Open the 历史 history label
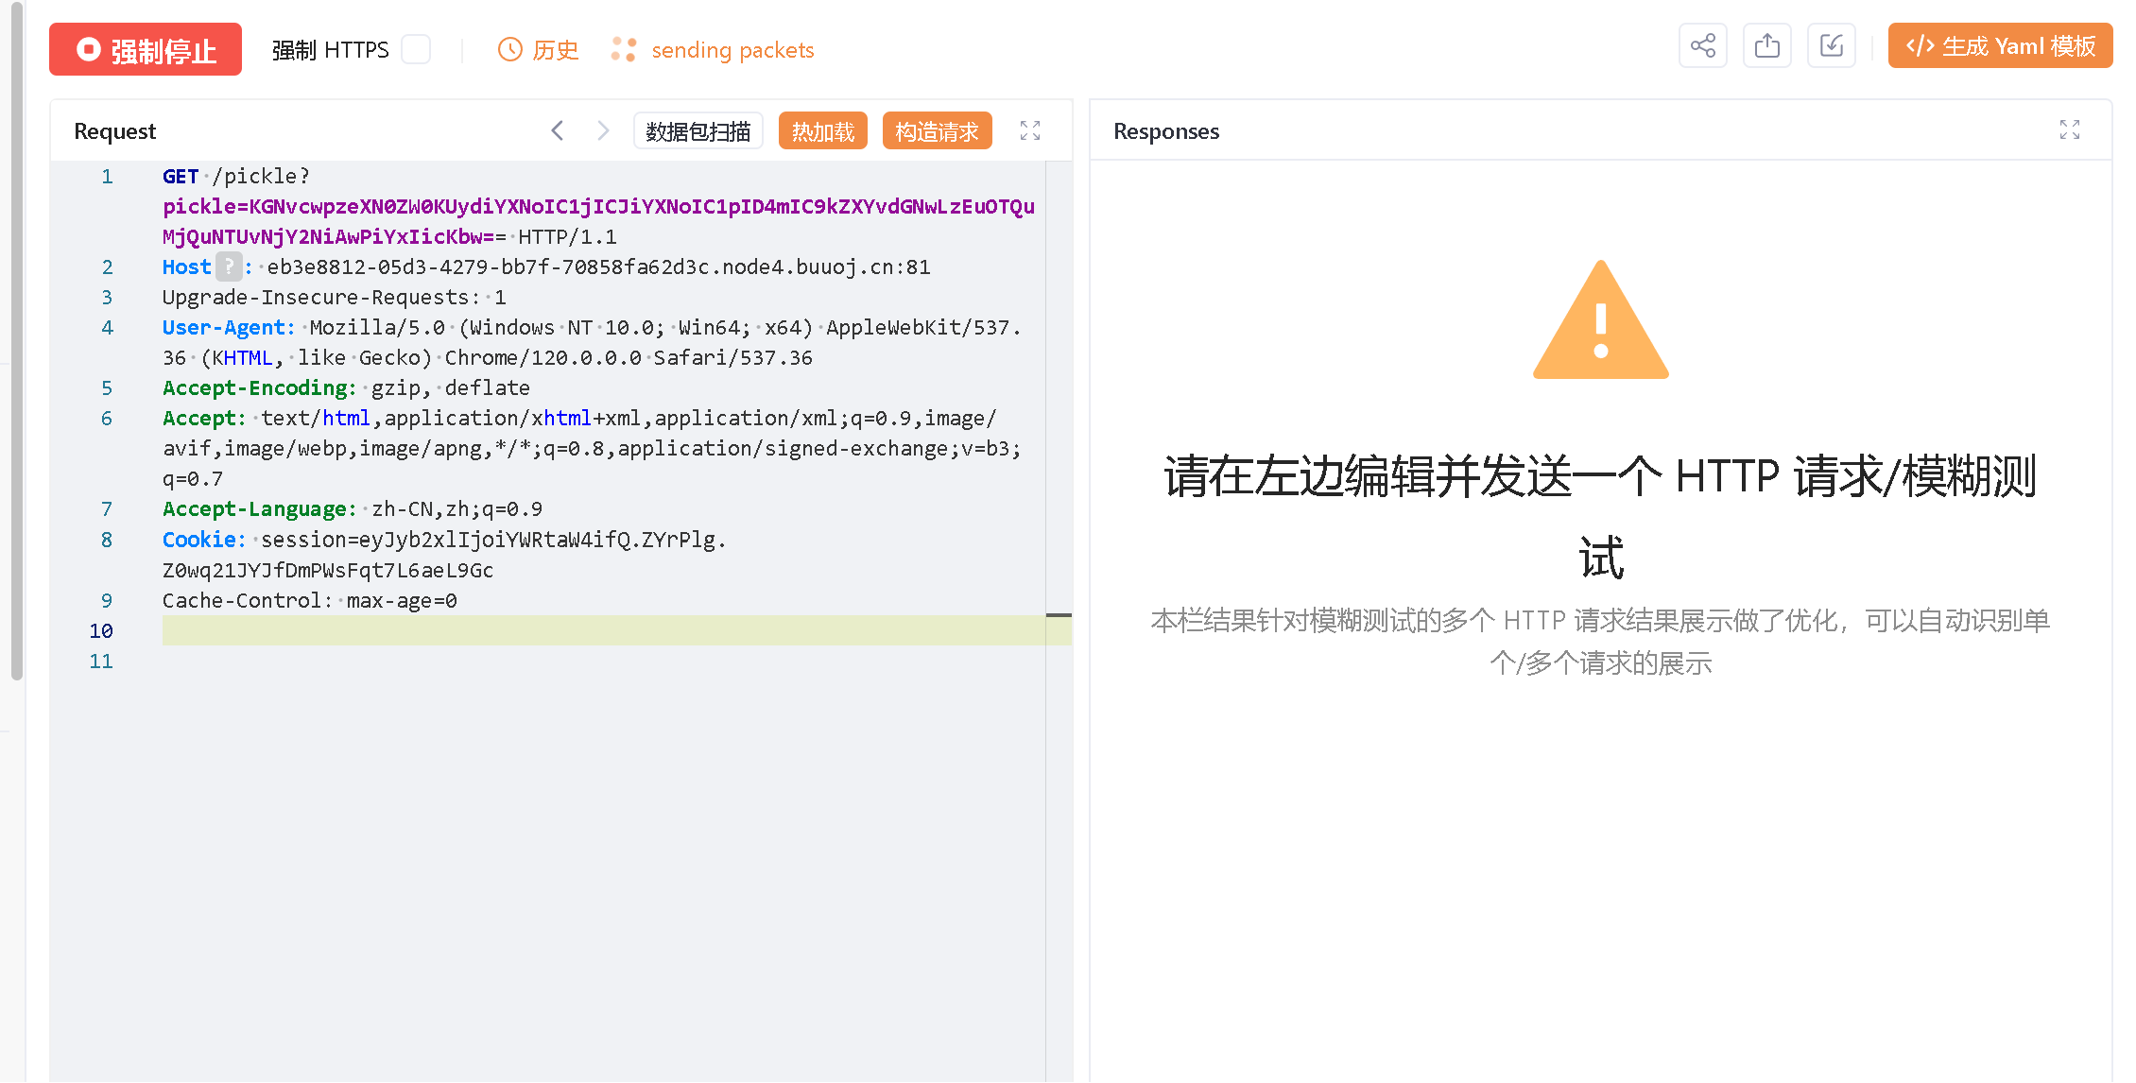This screenshot has height=1083, width=2136. [556, 50]
